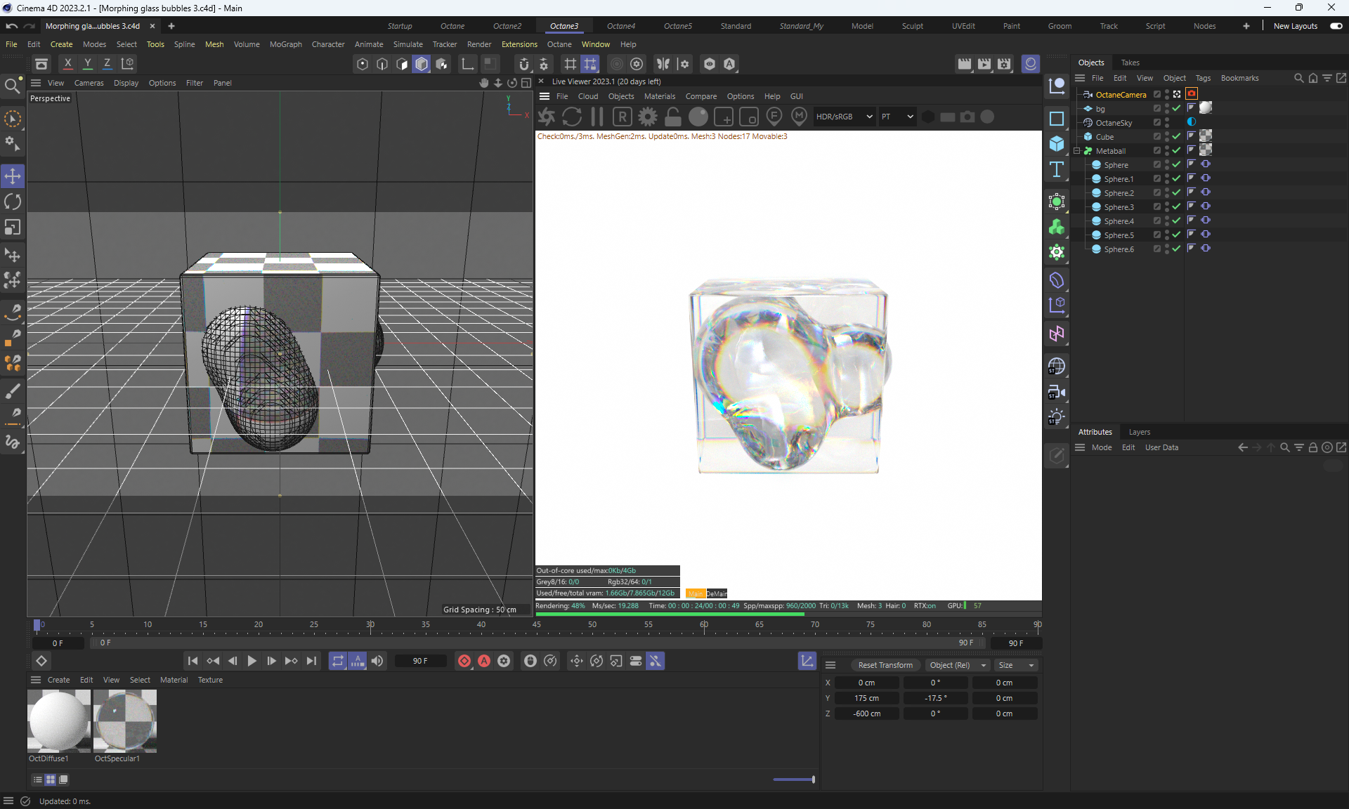Pause the Octane Live Viewer render
The width and height of the screenshot is (1349, 809).
pyautogui.click(x=597, y=117)
